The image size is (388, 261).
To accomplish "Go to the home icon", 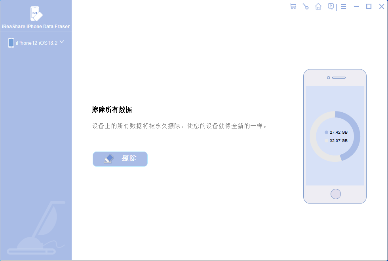I will point(318,6).
